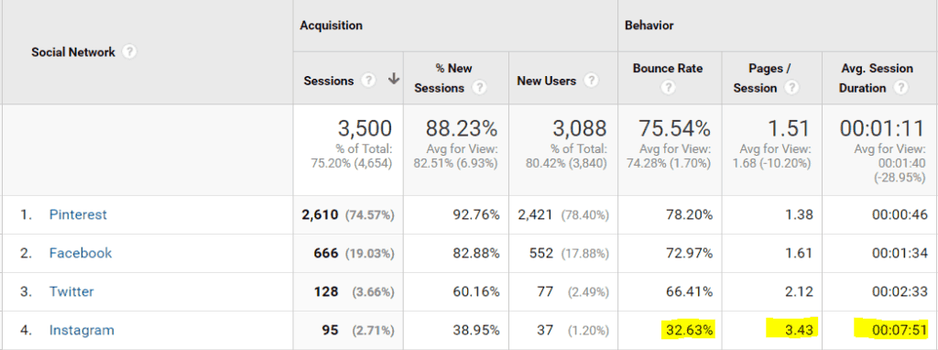Select the highlighted Instagram bounce rate 32.63%

[x=688, y=329]
